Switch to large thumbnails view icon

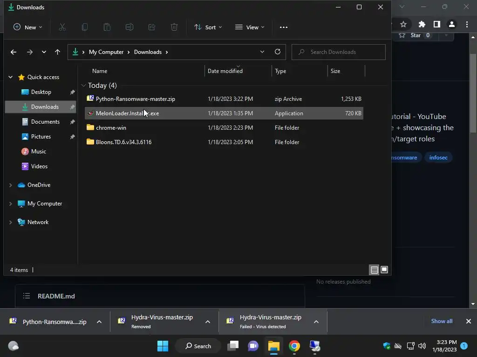click(x=384, y=270)
